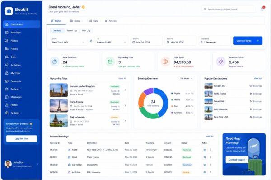Click the View your upcoming trips link
The image size is (271, 180).
click(129, 66)
